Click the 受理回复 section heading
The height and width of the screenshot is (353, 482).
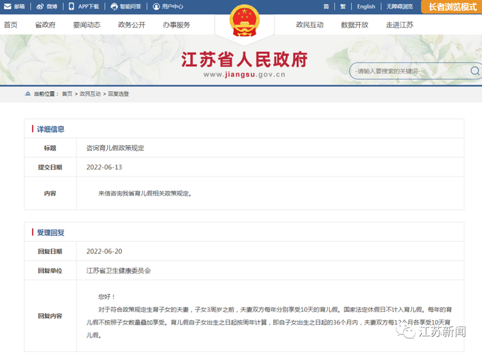[x=51, y=233]
